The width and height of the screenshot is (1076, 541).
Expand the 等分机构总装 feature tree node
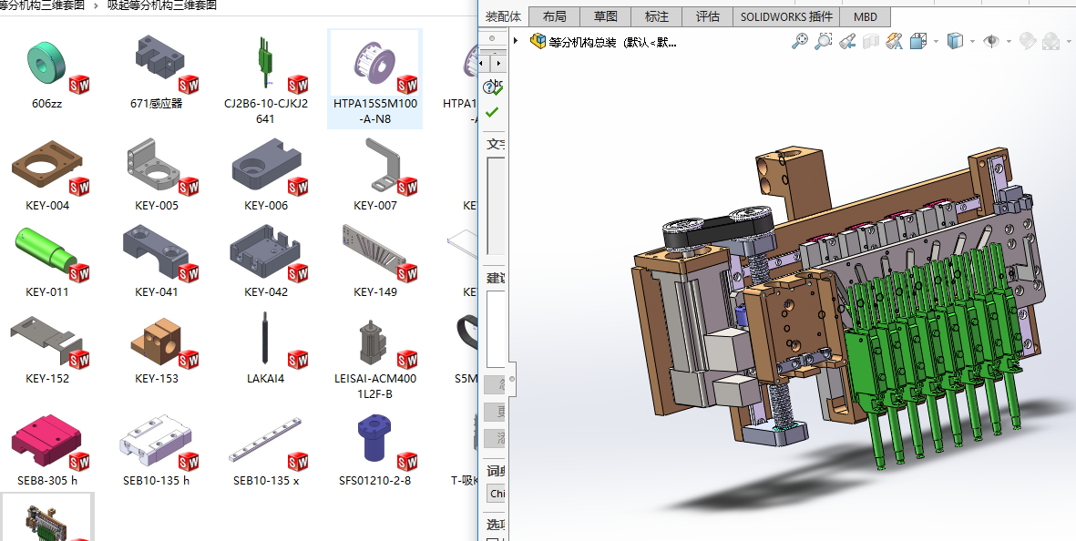[516, 41]
